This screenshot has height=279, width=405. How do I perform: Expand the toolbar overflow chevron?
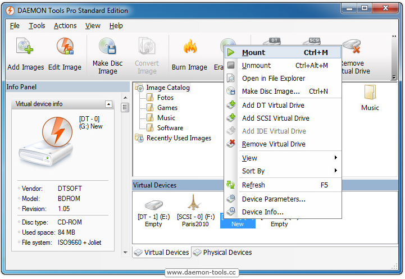394,36
